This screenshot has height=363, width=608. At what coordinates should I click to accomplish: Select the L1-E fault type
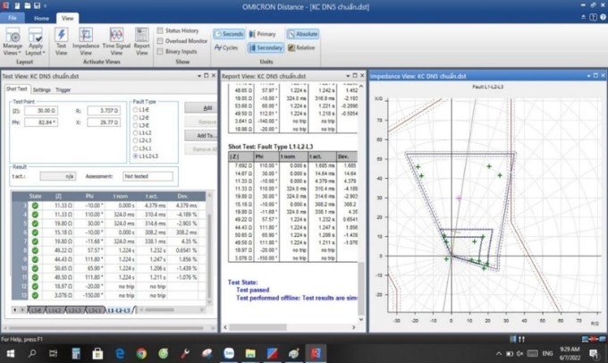[x=136, y=110]
